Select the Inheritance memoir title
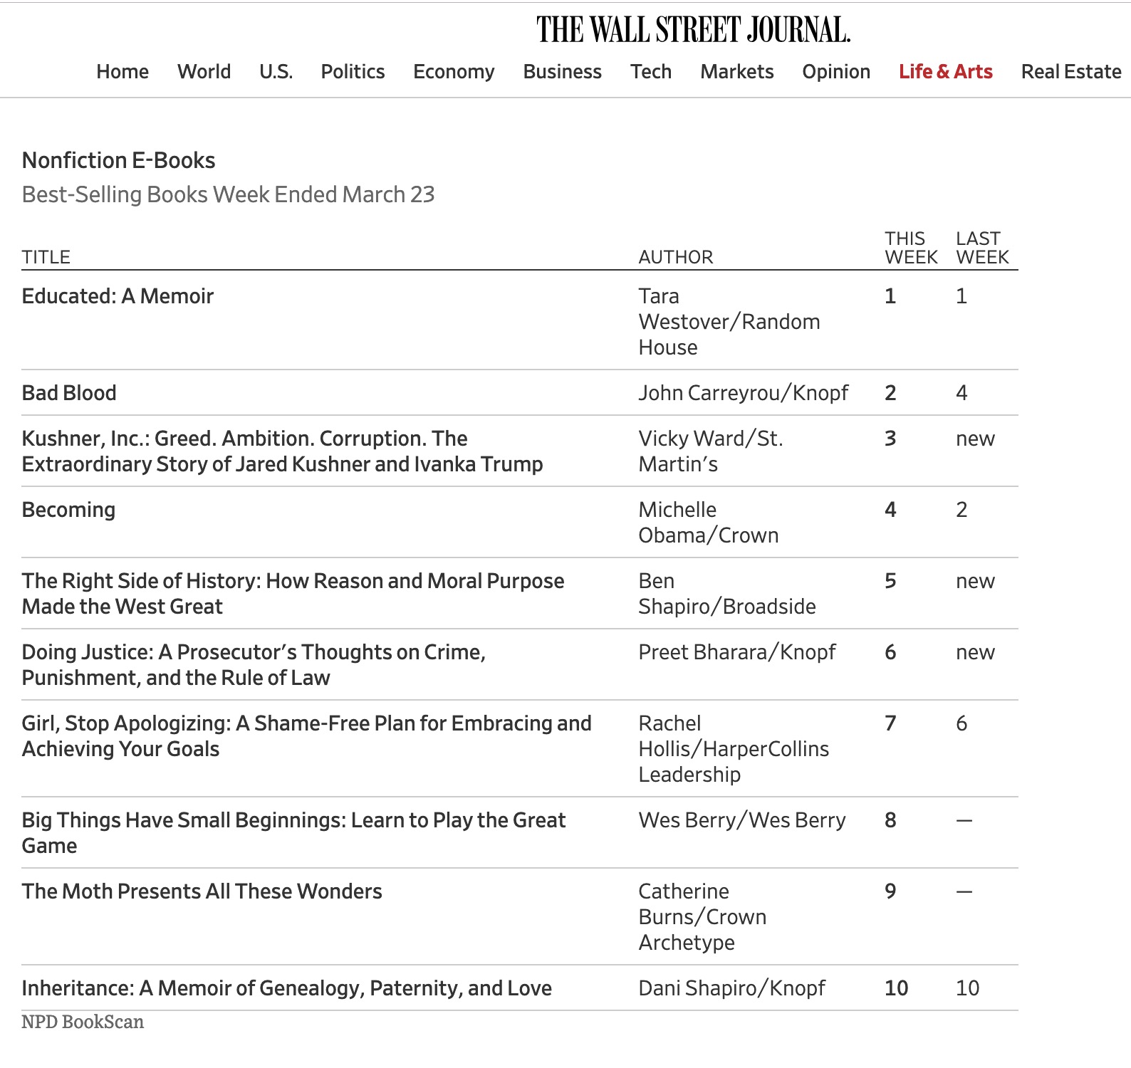 [x=286, y=988]
